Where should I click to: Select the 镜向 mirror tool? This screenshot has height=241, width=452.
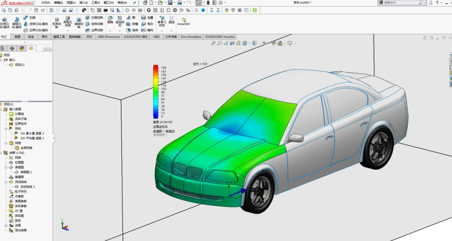147,30
